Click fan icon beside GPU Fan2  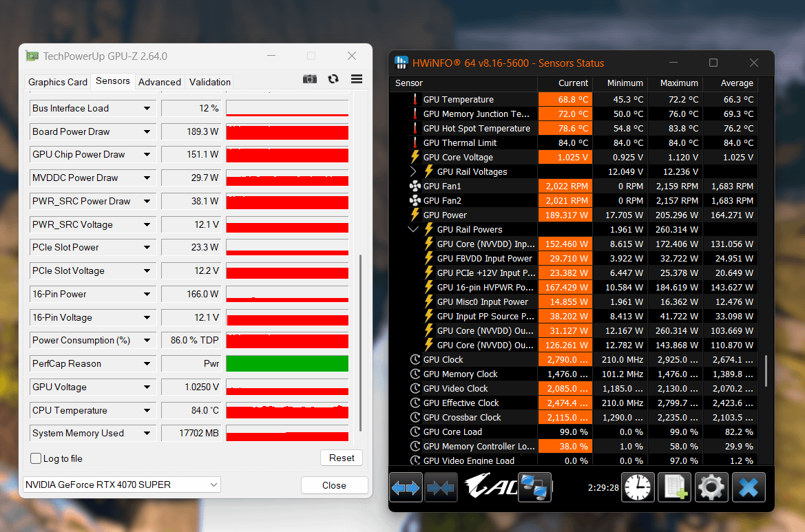(415, 200)
